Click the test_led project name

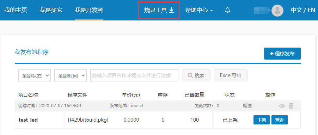point(28,120)
